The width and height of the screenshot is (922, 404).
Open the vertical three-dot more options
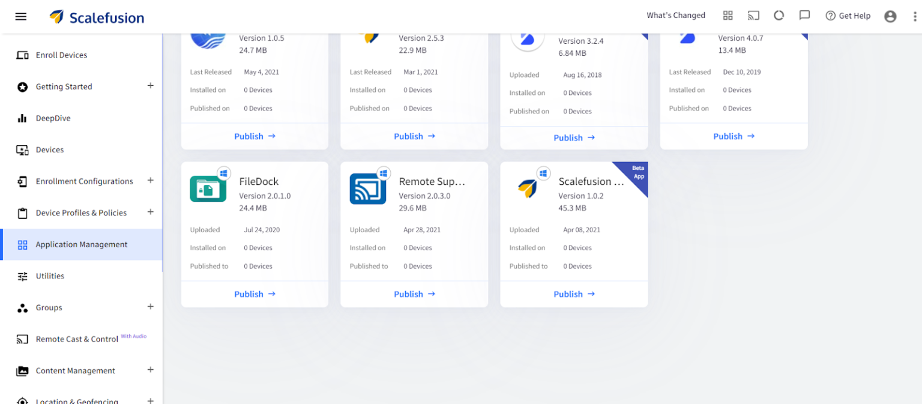(914, 16)
